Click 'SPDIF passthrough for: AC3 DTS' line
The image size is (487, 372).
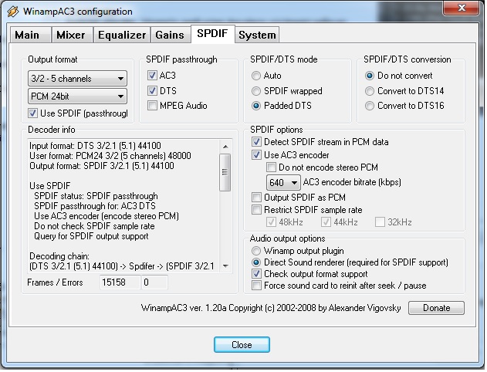[95, 206]
